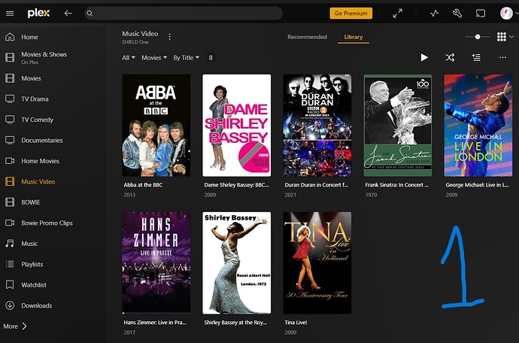Click the Cast to device icon
Viewport: 519px width, 343px height.
coord(481,14)
